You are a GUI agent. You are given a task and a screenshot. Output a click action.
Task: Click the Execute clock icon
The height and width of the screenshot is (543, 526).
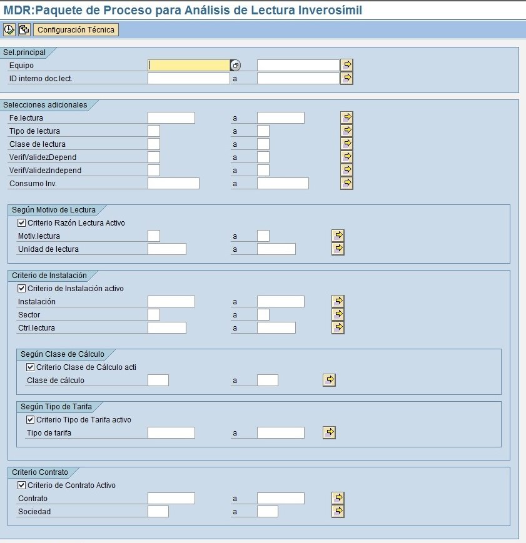(x=9, y=29)
